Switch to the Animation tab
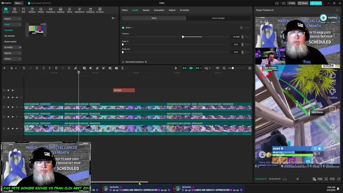 [159, 10]
